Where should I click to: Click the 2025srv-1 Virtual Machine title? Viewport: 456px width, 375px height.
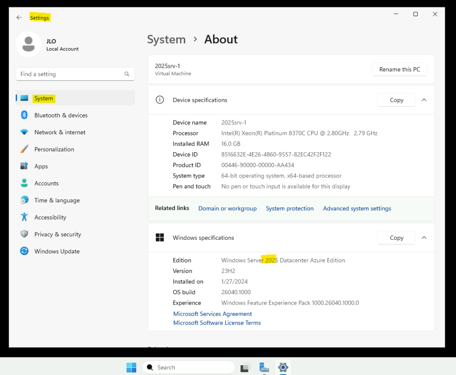[173, 69]
